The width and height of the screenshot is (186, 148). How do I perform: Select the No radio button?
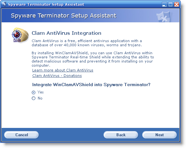pyautogui.click(x=34, y=98)
